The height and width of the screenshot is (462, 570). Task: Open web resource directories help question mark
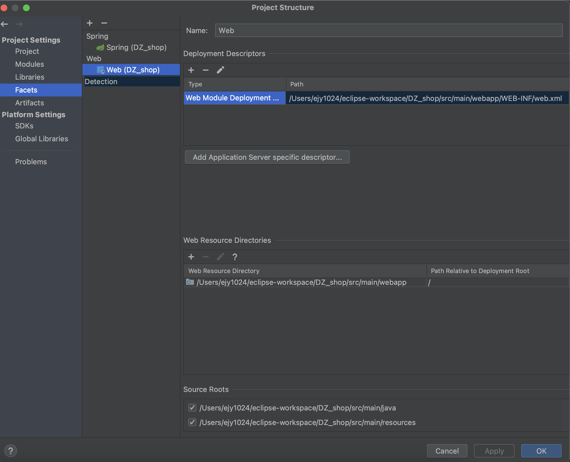coord(235,257)
